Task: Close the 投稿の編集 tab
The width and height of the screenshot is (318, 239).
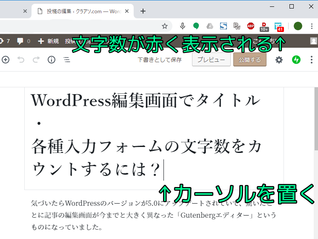Action: pos(127,11)
